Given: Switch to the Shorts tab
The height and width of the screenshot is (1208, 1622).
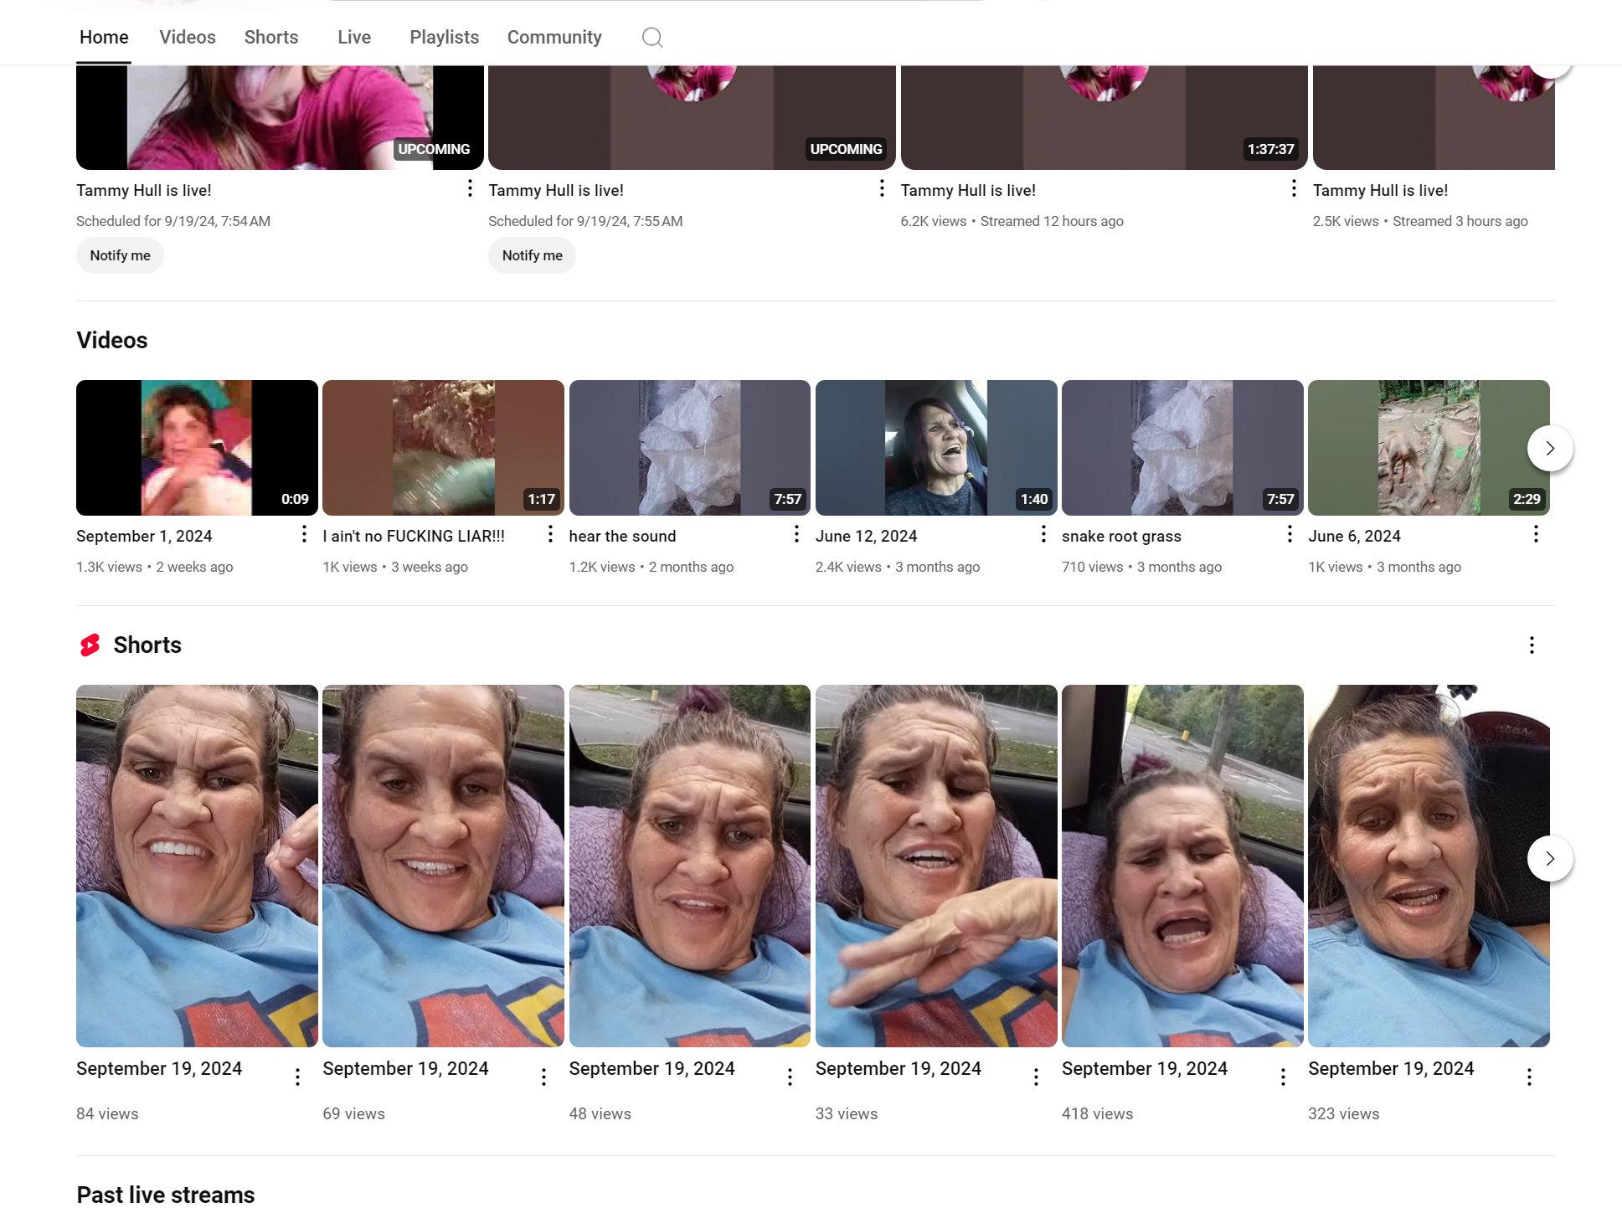Looking at the screenshot, I should [271, 38].
